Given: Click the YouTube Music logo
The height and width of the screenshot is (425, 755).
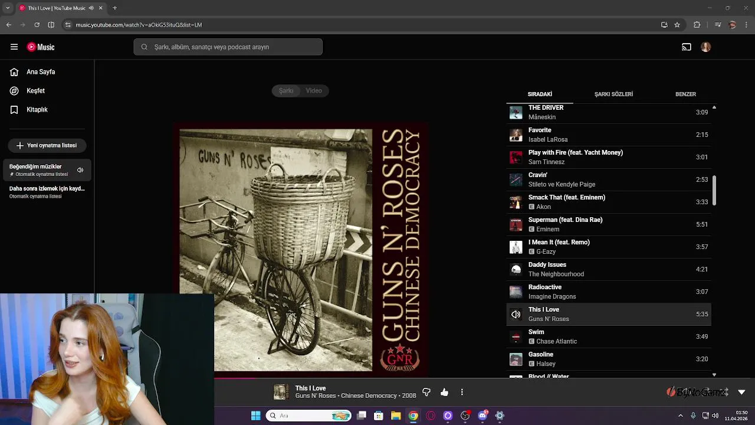Looking at the screenshot, I should tap(41, 47).
